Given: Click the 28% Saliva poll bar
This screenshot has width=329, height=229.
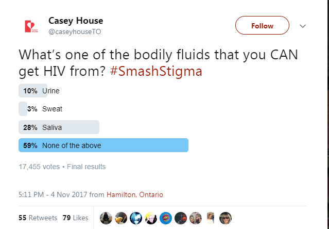Looking at the screenshot, I should [x=59, y=127].
